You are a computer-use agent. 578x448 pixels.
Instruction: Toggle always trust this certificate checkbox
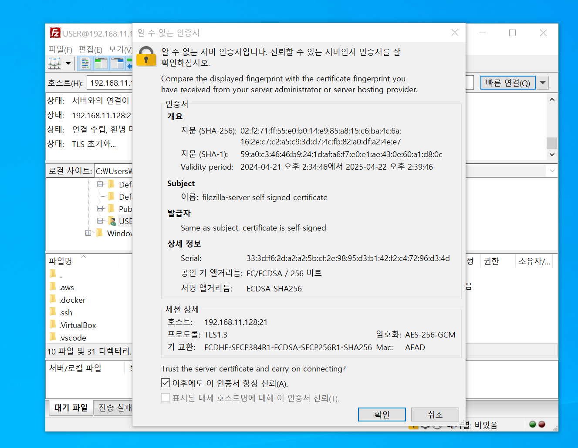[x=166, y=383]
